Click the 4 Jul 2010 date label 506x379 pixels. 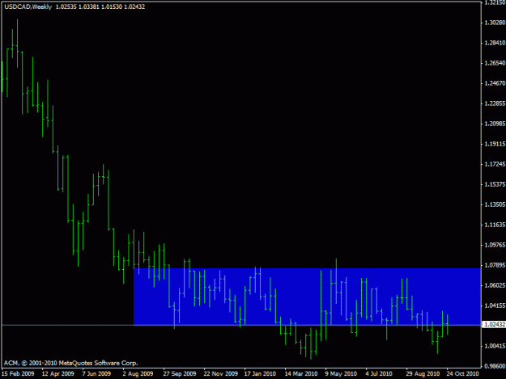click(379, 374)
